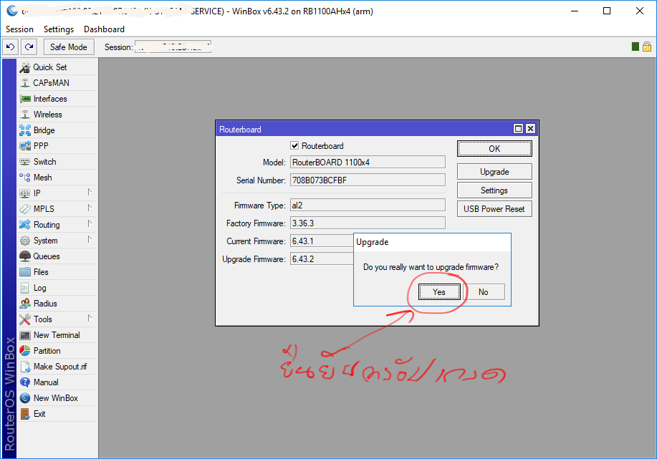Image resolution: width=657 pixels, height=459 pixels.
Task: Click the Upgrade button
Action: (494, 172)
